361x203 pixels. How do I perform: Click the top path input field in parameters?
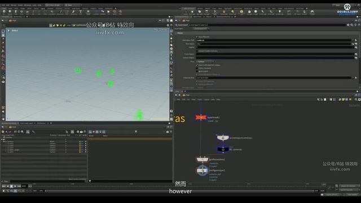pos(274,40)
